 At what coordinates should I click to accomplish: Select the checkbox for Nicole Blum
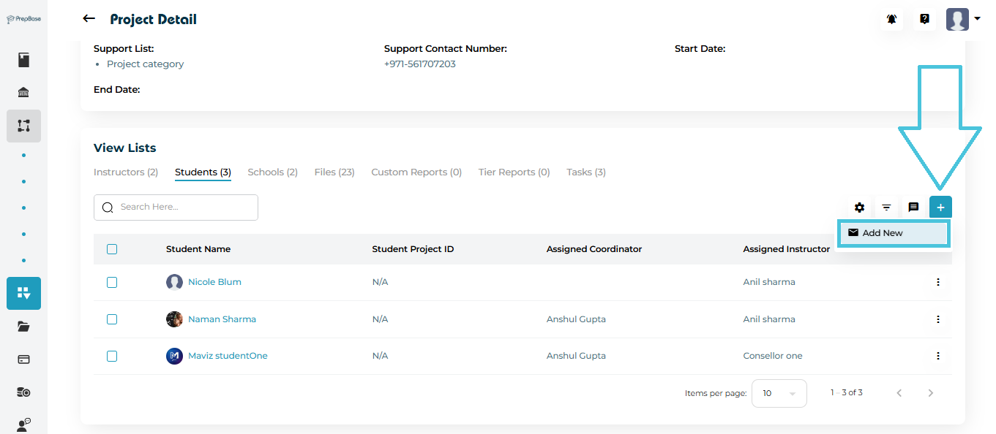(112, 282)
